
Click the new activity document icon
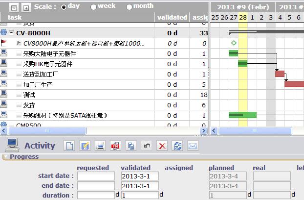(70, 146)
